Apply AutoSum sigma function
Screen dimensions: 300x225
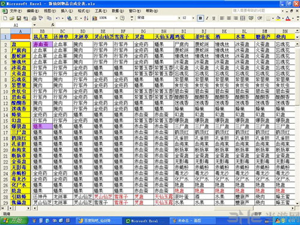click(76, 19)
